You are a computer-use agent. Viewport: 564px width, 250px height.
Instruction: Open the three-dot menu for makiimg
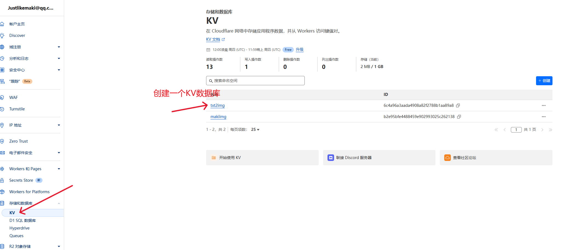544,117
